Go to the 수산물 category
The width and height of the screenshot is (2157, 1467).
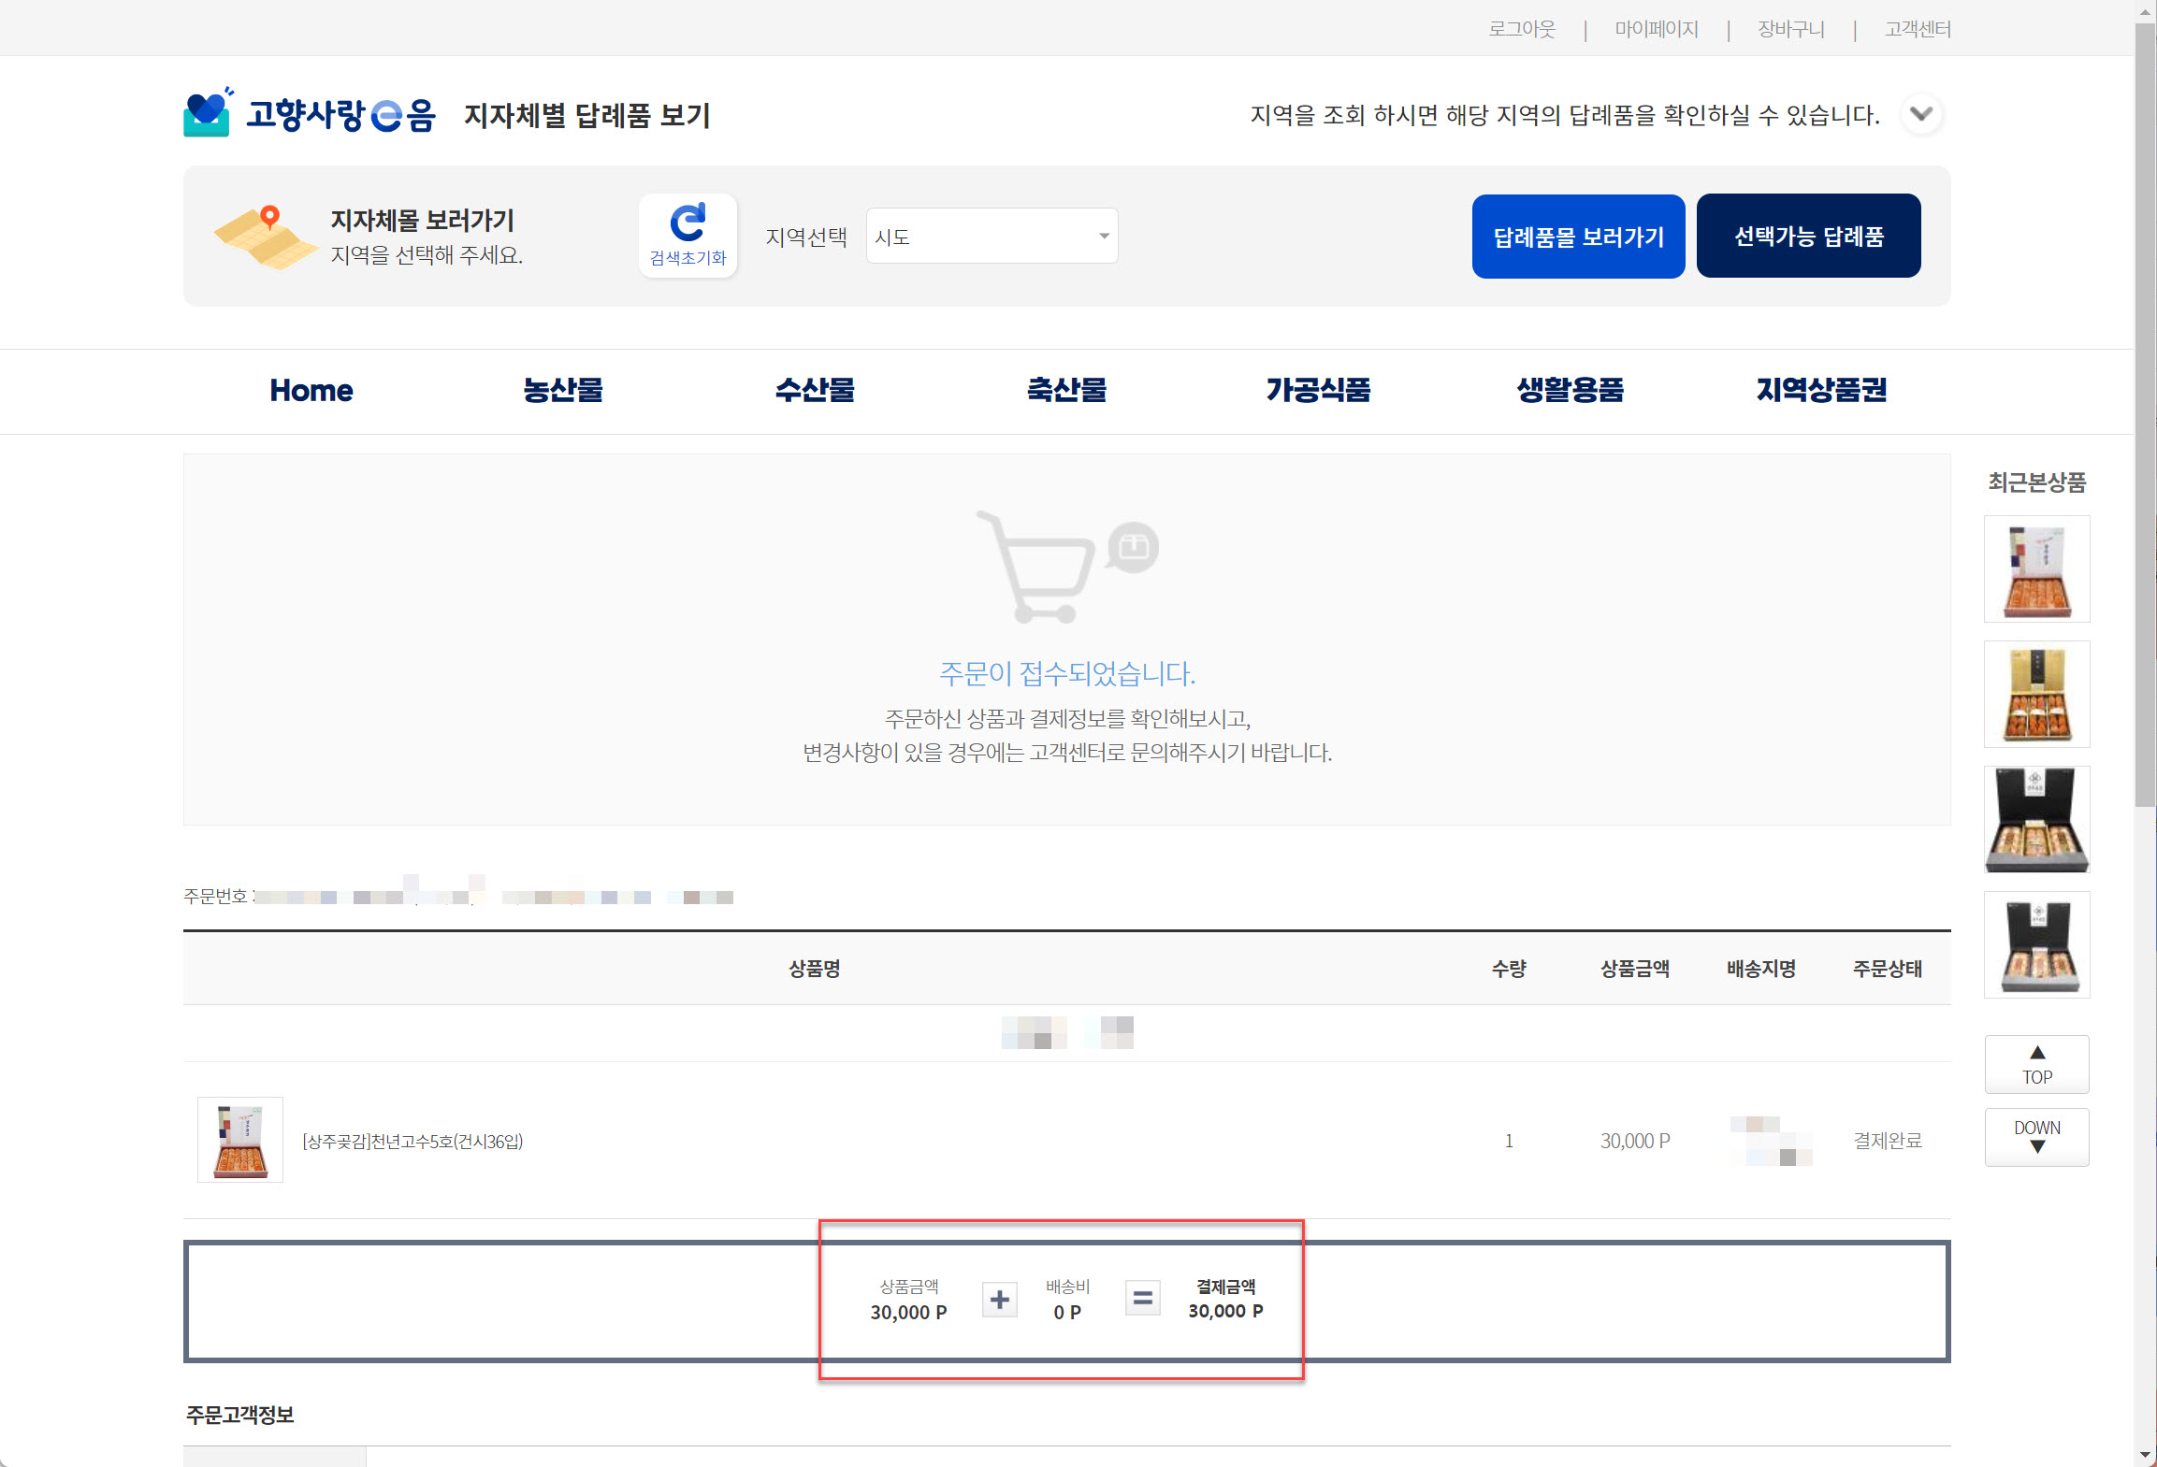(x=814, y=390)
